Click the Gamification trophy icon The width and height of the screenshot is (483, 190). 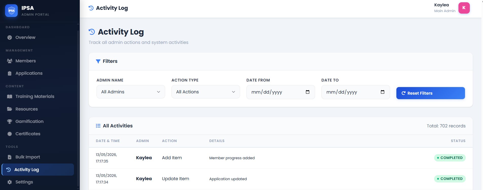click(x=10, y=121)
